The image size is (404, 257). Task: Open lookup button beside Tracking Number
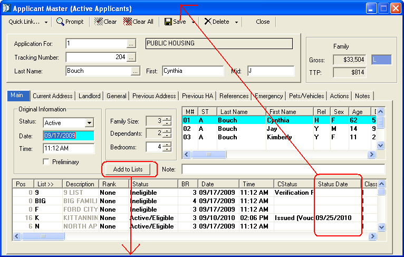pyautogui.click(x=132, y=57)
